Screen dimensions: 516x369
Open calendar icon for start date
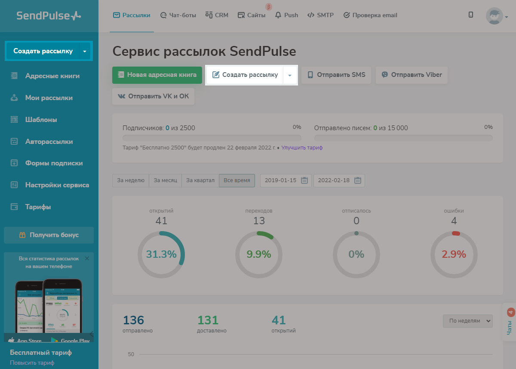pos(304,180)
